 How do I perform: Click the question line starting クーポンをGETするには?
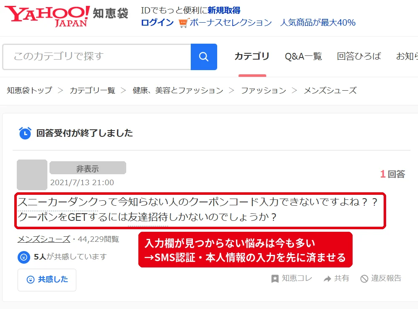click(x=147, y=217)
